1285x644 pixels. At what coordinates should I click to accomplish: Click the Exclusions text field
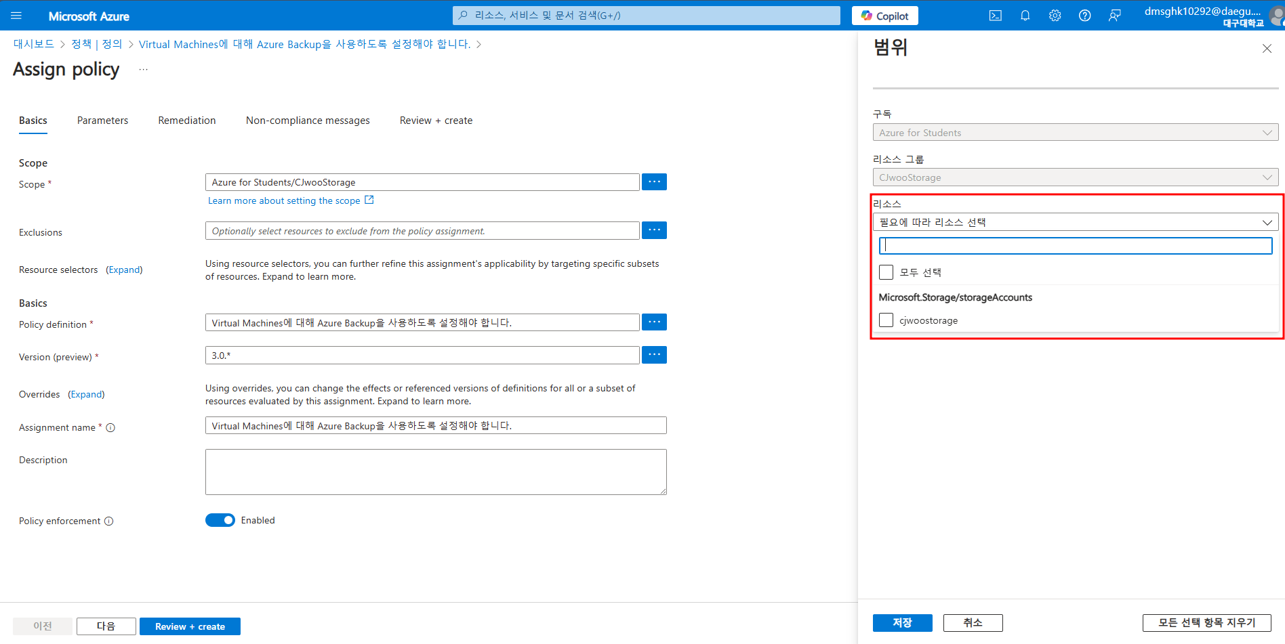coord(422,230)
